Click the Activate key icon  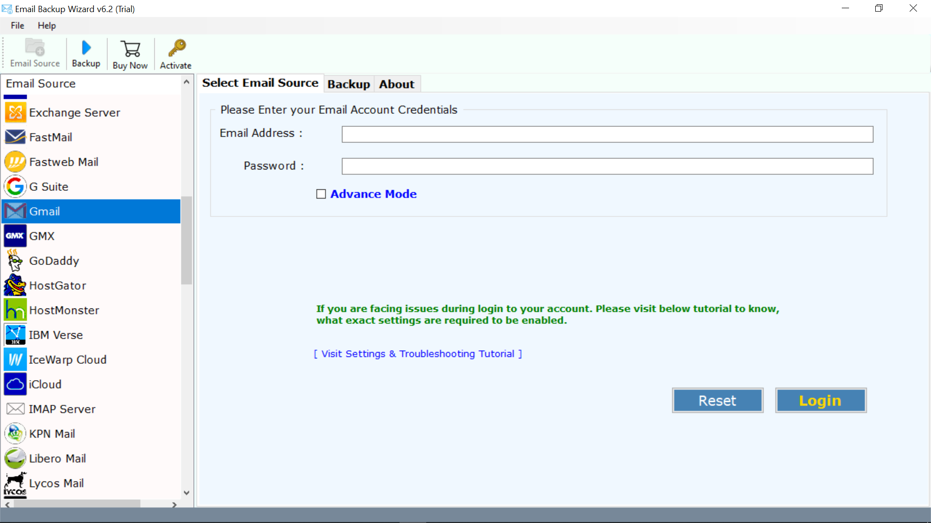177,48
